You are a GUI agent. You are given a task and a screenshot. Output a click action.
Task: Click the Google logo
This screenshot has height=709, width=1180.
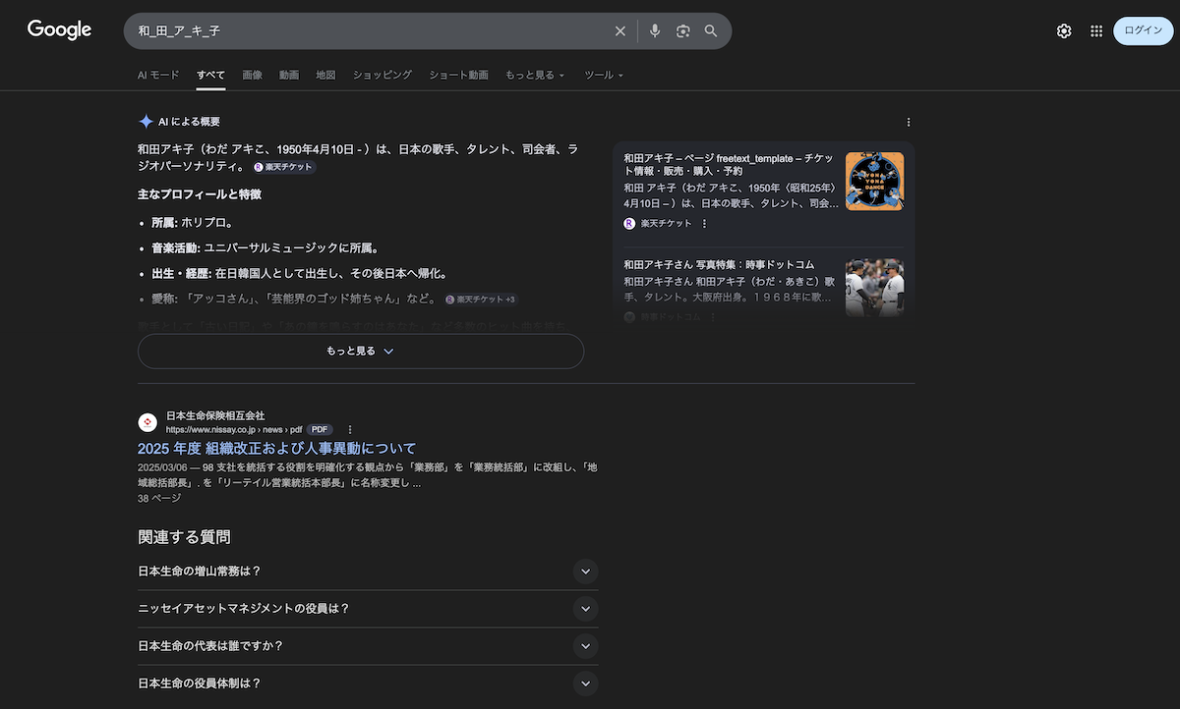coord(59,30)
